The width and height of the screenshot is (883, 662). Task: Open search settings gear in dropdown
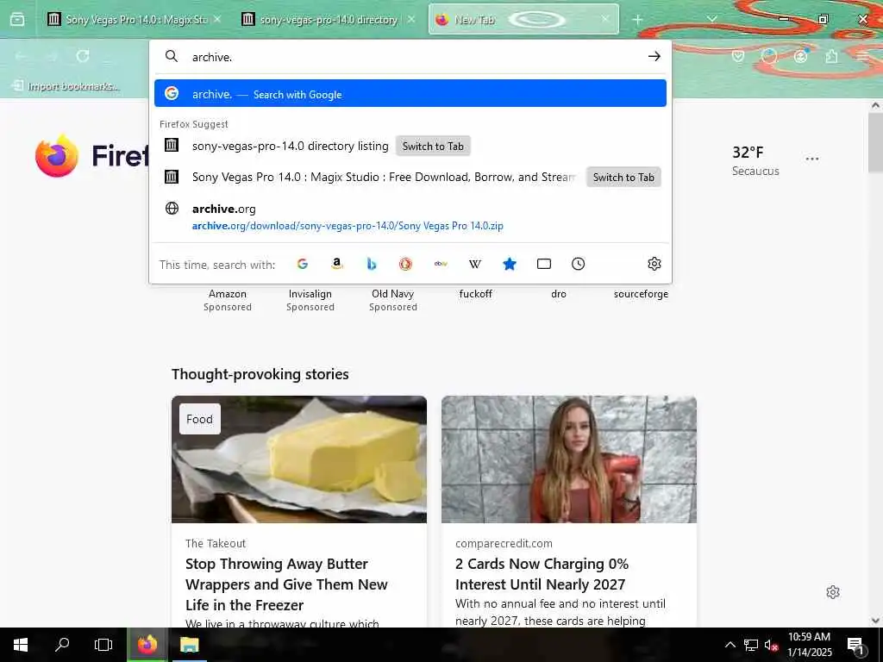click(654, 264)
